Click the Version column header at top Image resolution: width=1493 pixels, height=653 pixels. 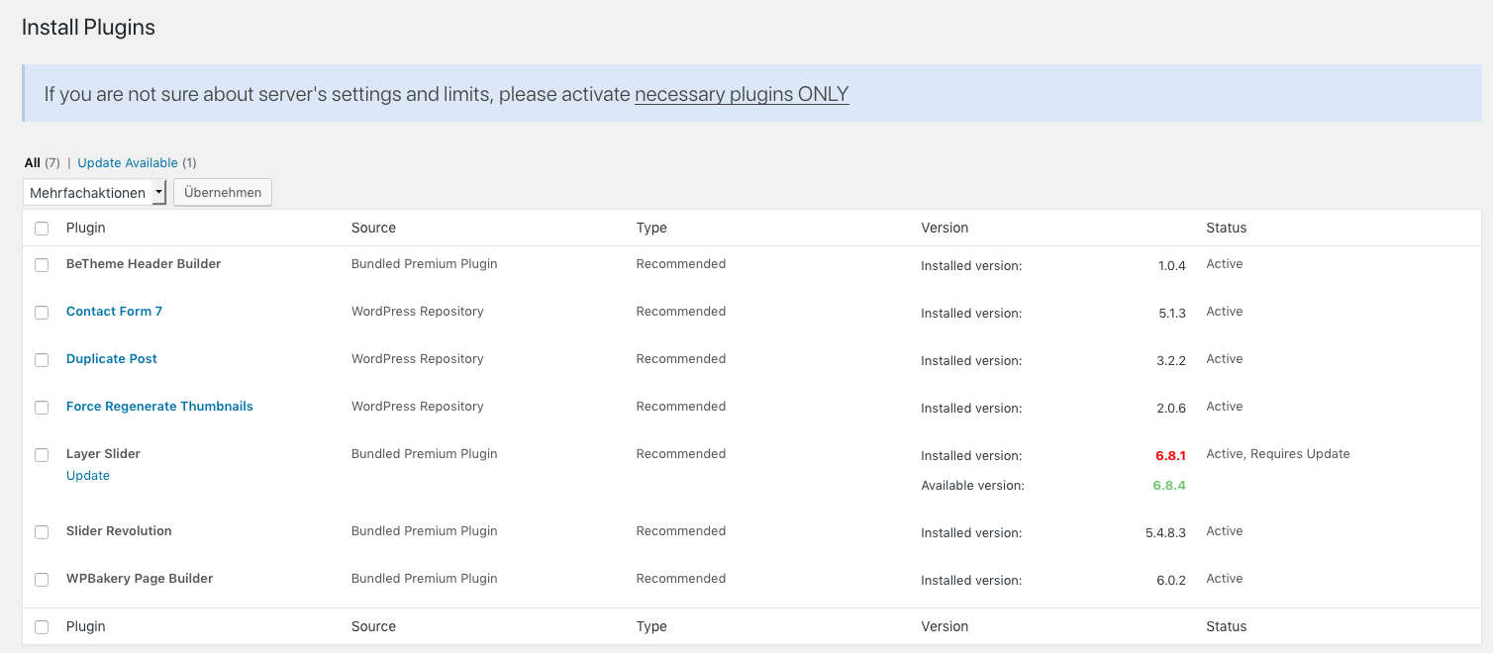(945, 228)
